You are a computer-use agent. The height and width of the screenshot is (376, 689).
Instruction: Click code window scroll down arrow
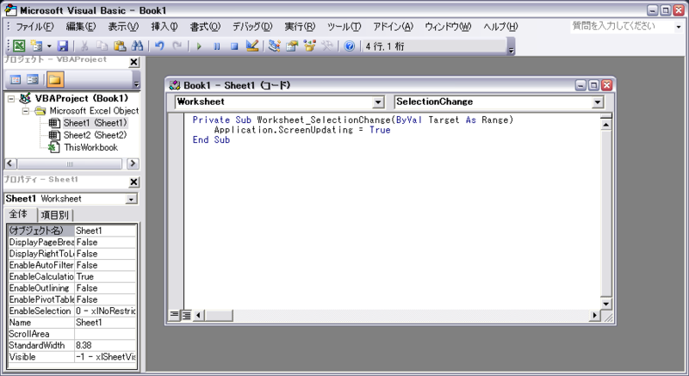pyautogui.click(x=606, y=304)
